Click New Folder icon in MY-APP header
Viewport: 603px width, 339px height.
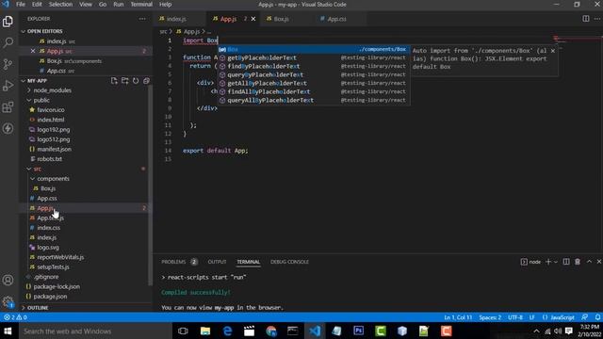click(x=125, y=81)
